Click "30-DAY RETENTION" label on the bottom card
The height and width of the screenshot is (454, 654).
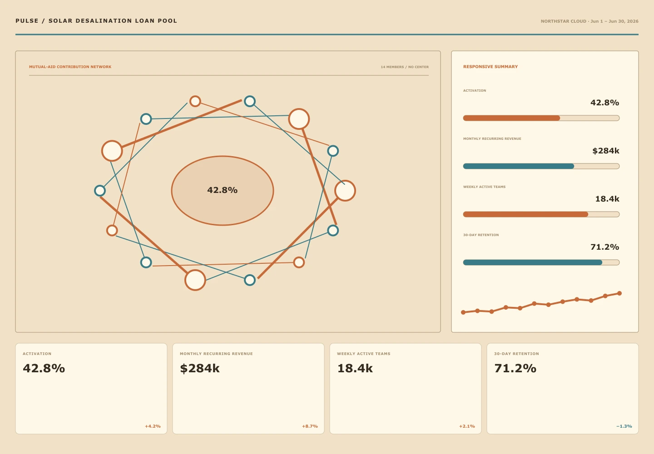pyautogui.click(x=516, y=354)
